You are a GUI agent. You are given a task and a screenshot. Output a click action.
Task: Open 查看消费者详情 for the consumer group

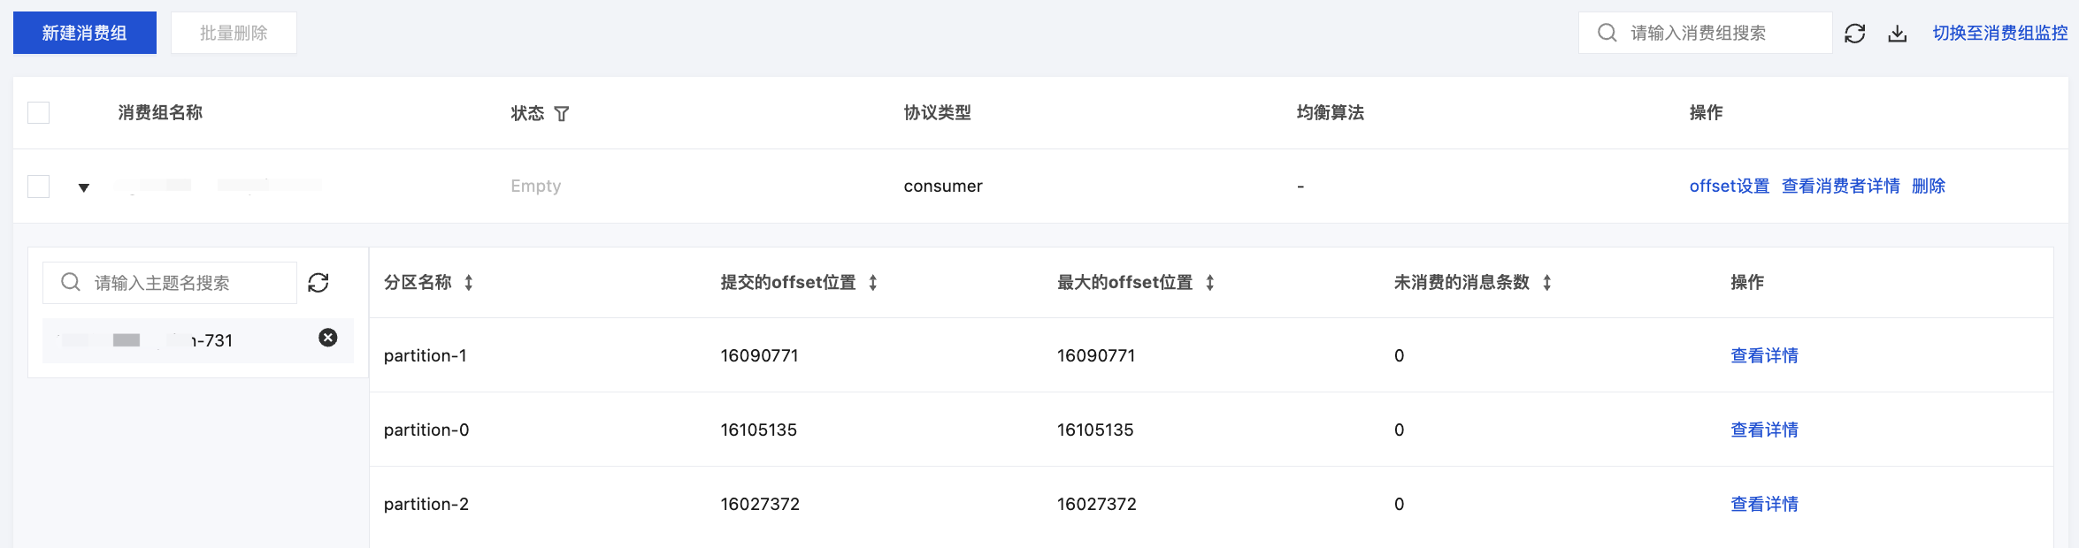[x=1840, y=186]
